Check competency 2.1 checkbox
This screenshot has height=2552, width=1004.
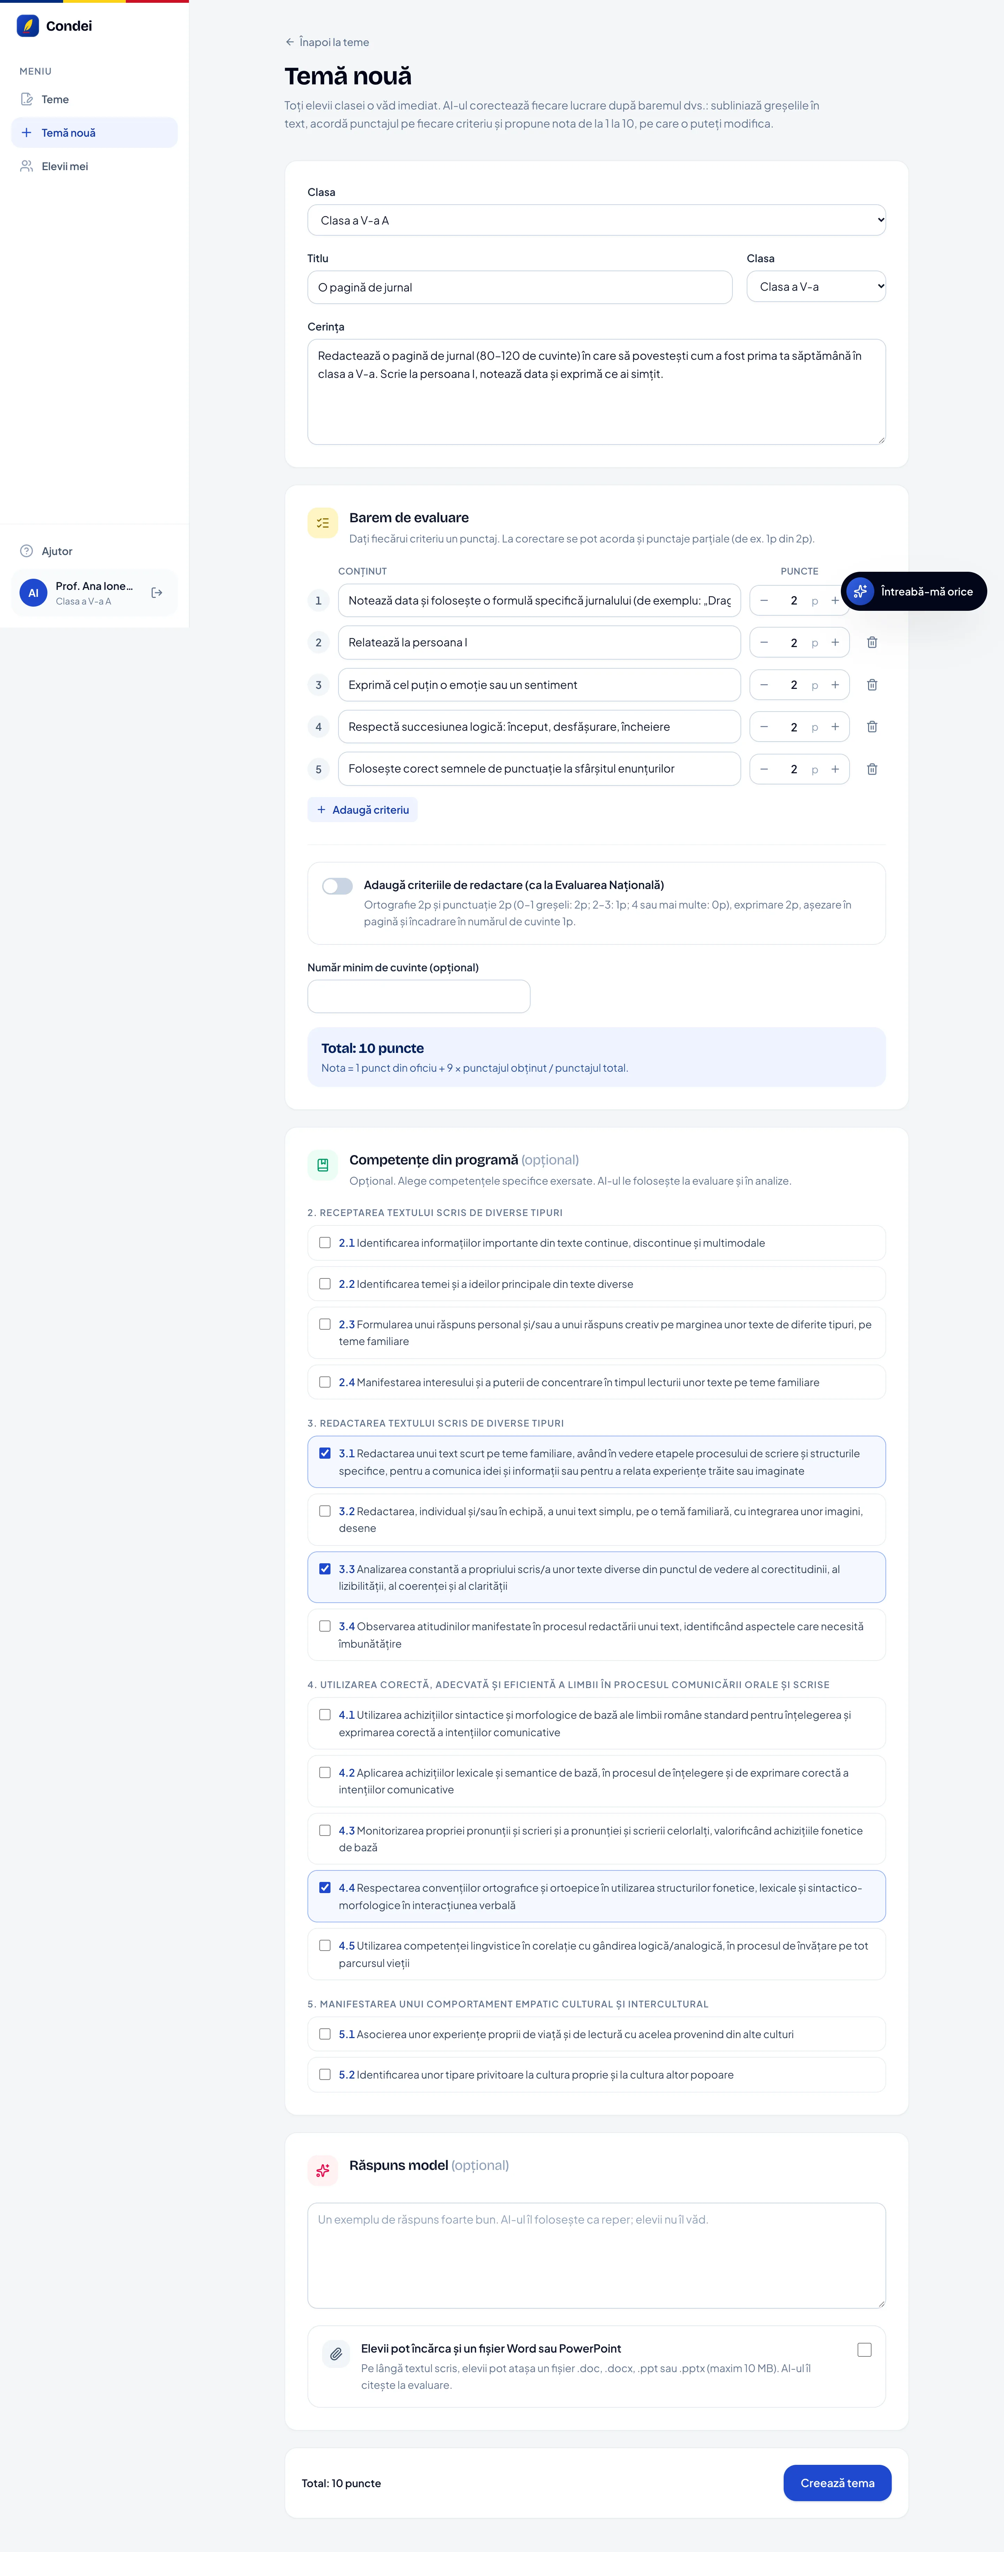pos(325,1242)
